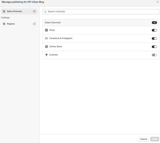Click the magnifier icon in search box
Screen dimensions: 160x143
coord(45,12)
